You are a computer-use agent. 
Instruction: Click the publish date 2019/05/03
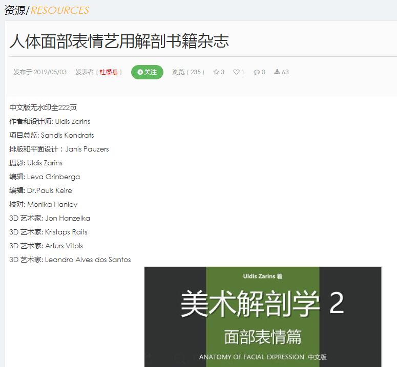(x=50, y=72)
